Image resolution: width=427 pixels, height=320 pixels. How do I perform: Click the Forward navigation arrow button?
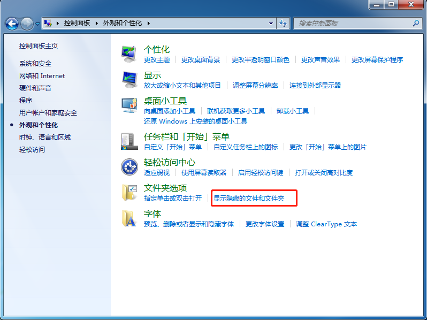[27, 24]
